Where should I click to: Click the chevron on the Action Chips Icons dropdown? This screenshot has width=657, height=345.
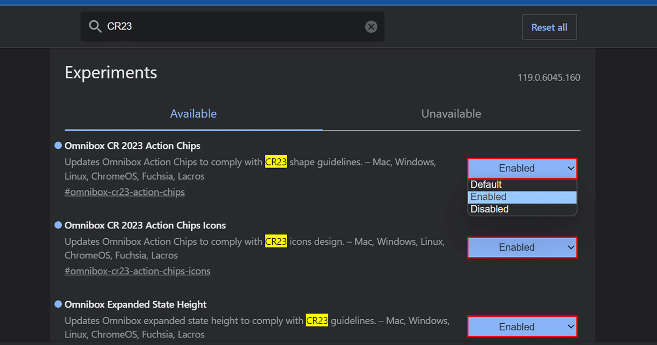[x=570, y=247]
